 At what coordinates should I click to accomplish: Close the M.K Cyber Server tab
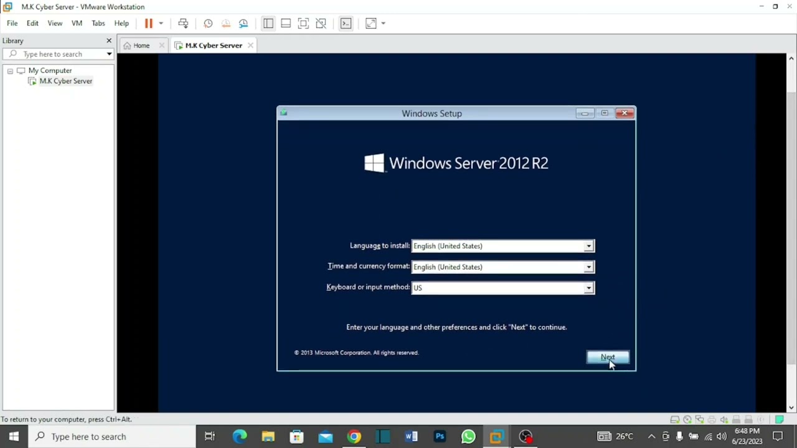coord(250,45)
